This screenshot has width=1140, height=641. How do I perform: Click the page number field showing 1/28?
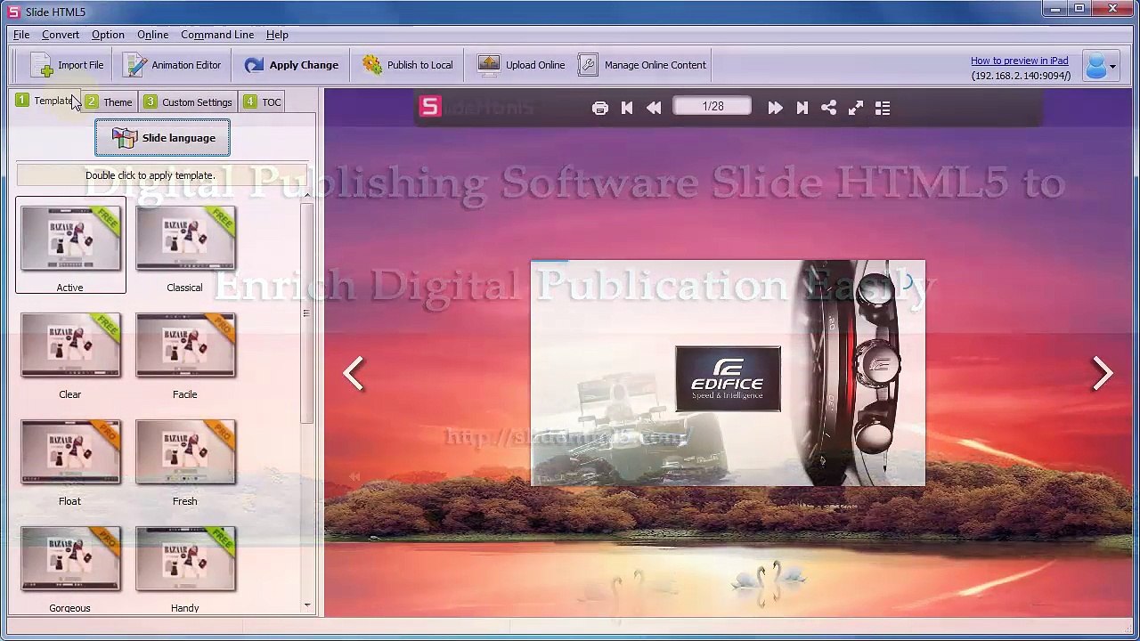pyautogui.click(x=712, y=107)
